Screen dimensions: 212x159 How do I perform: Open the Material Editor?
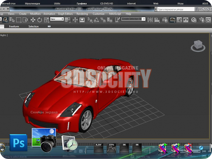(194, 20)
